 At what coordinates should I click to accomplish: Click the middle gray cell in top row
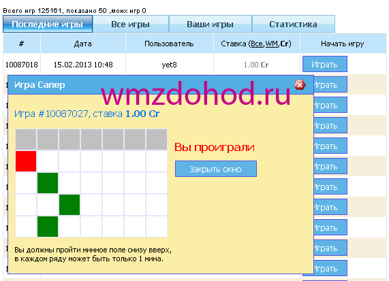(x=91, y=139)
